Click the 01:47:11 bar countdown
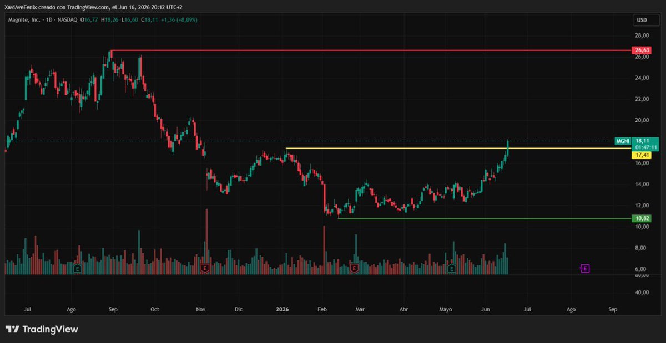Image resolution: width=666 pixels, height=343 pixels. click(x=645, y=147)
